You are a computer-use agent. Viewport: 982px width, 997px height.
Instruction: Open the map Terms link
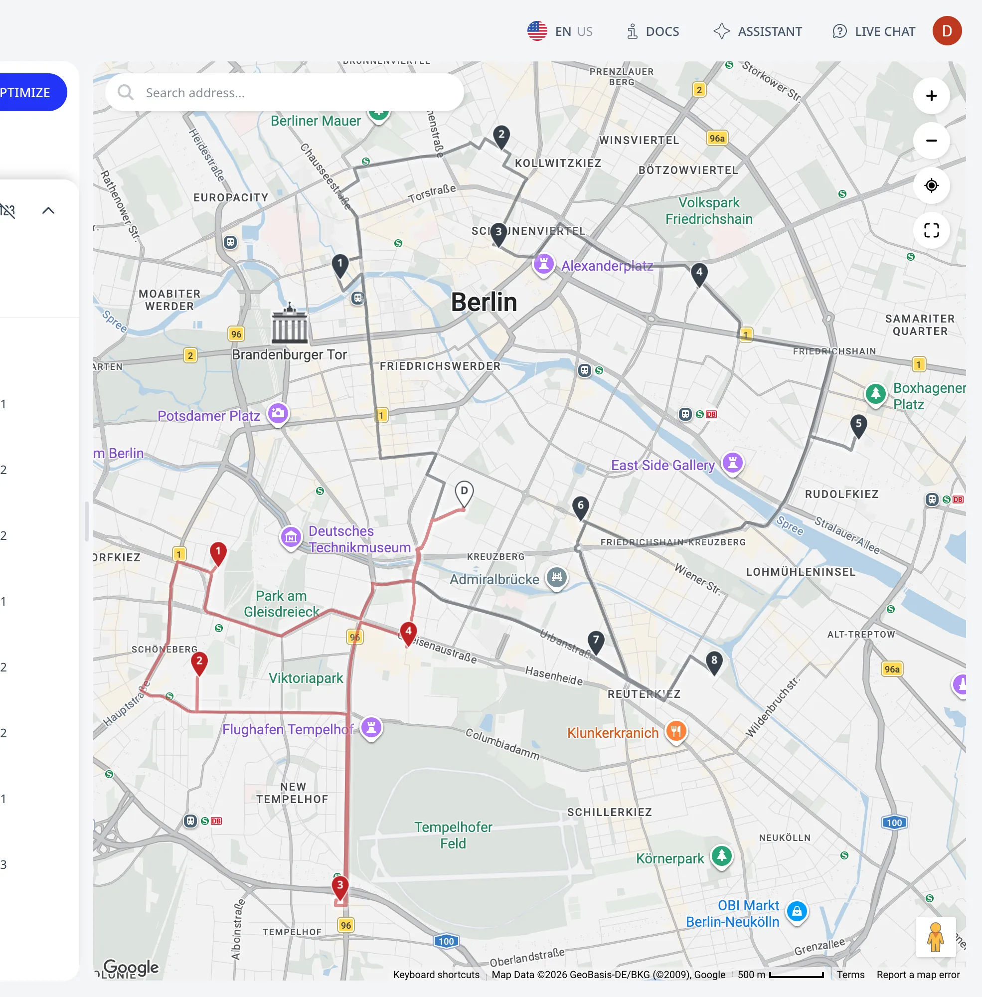(850, 974)
